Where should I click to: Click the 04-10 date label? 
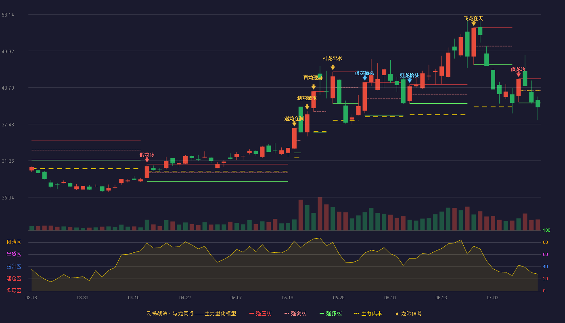(x=134, y=298)
